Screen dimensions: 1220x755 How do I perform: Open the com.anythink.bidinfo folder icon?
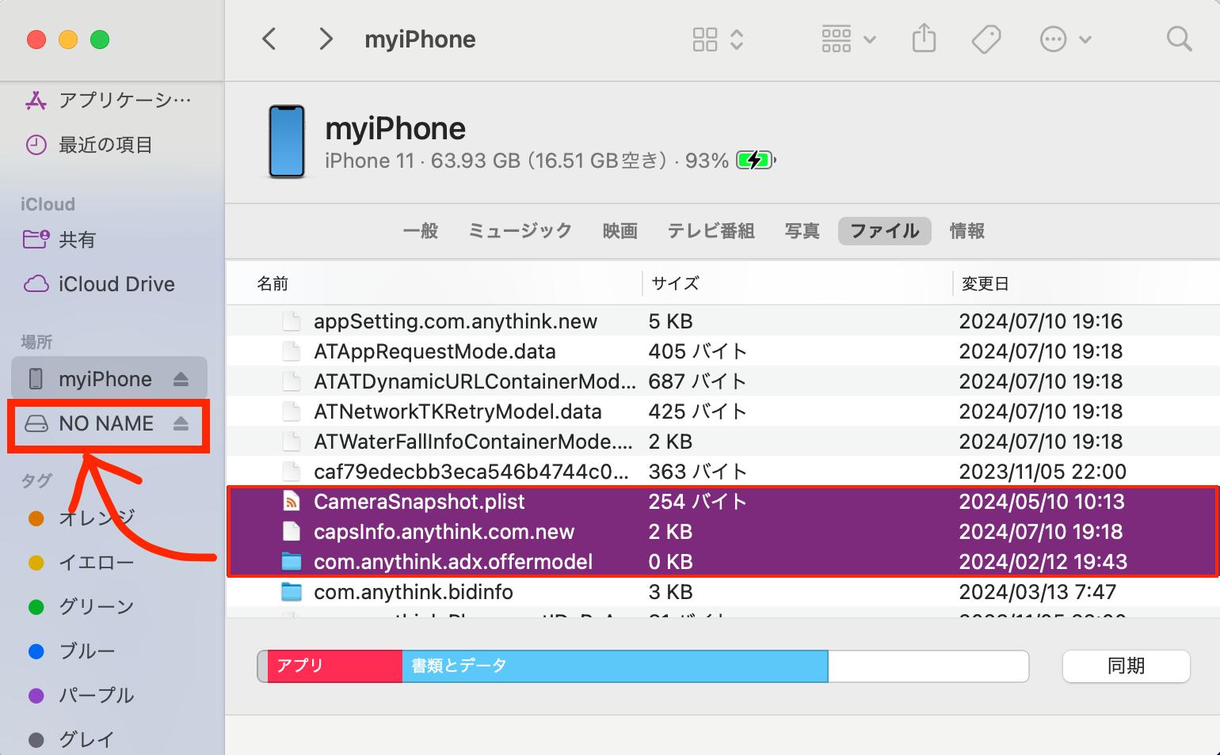point(292,591)
